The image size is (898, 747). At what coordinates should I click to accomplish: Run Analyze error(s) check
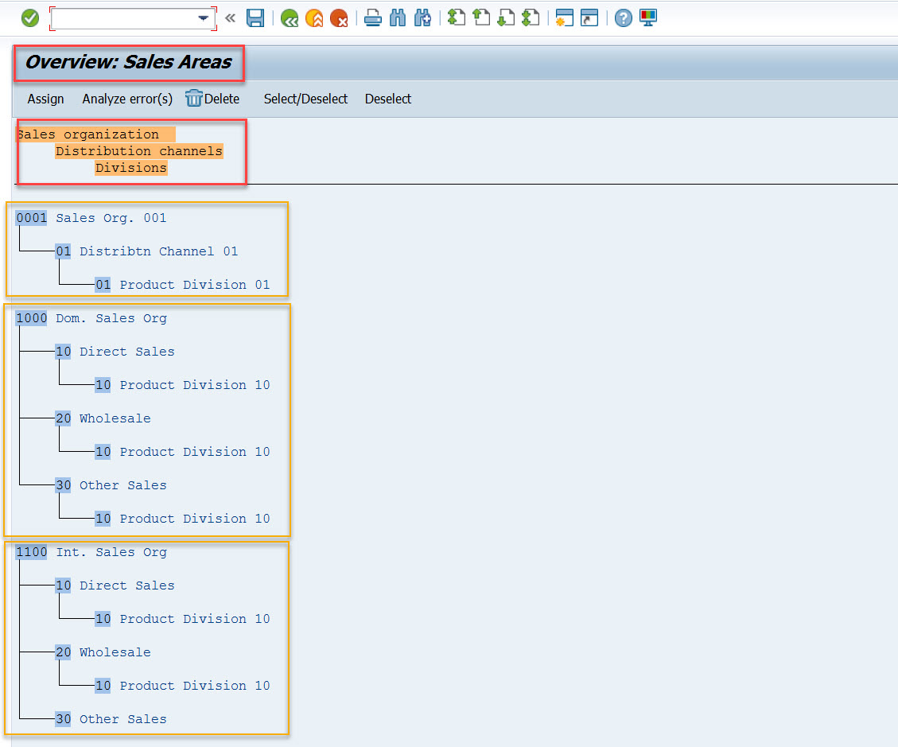126,99
